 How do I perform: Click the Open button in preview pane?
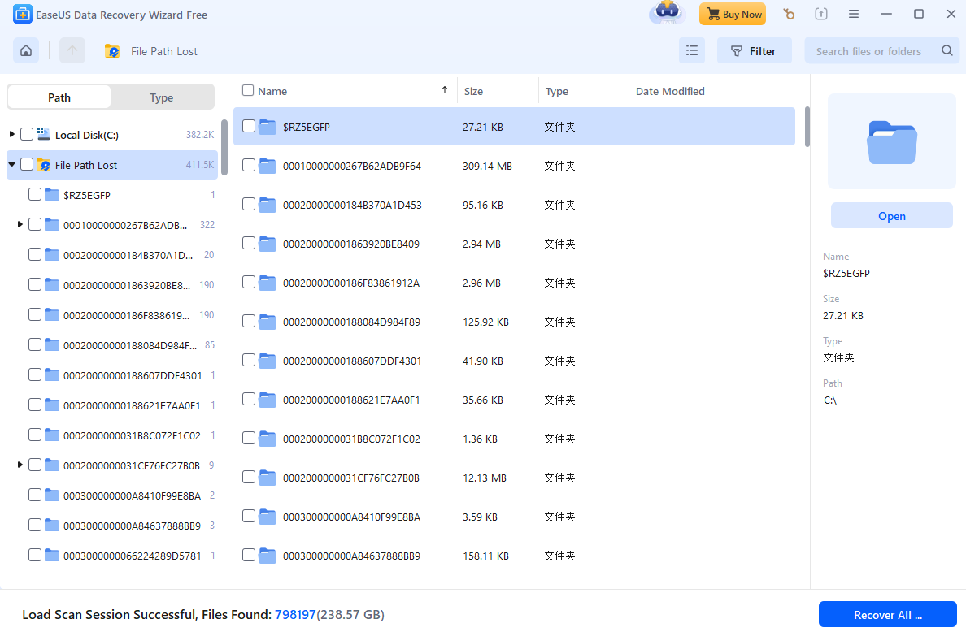891,216
